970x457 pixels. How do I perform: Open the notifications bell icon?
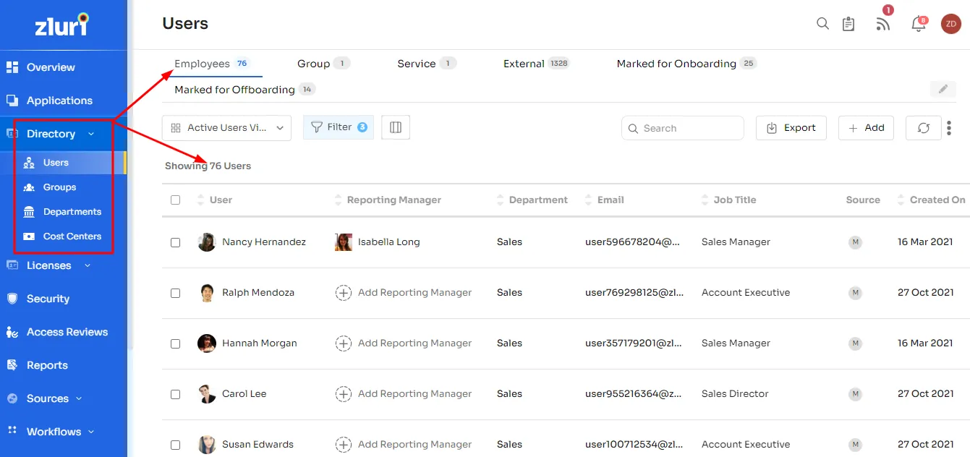point(919,24)
